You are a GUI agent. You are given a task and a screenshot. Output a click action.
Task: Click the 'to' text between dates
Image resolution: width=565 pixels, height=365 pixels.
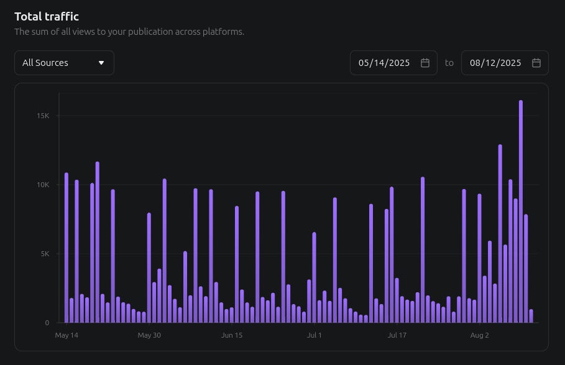[x=449, y=63]
